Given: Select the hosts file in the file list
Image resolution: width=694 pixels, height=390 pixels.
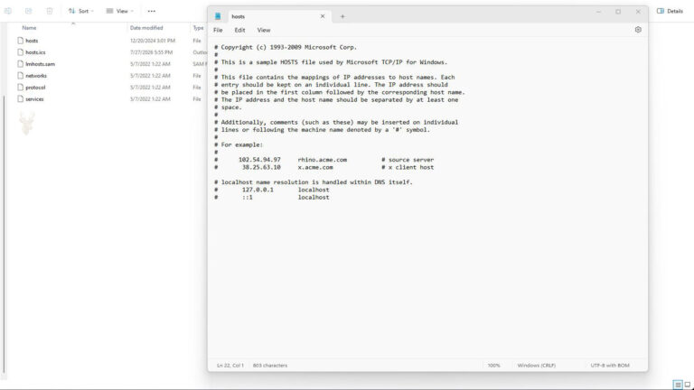Looking at the screenshot, I should pyautogui.click(x=32, y=41).
